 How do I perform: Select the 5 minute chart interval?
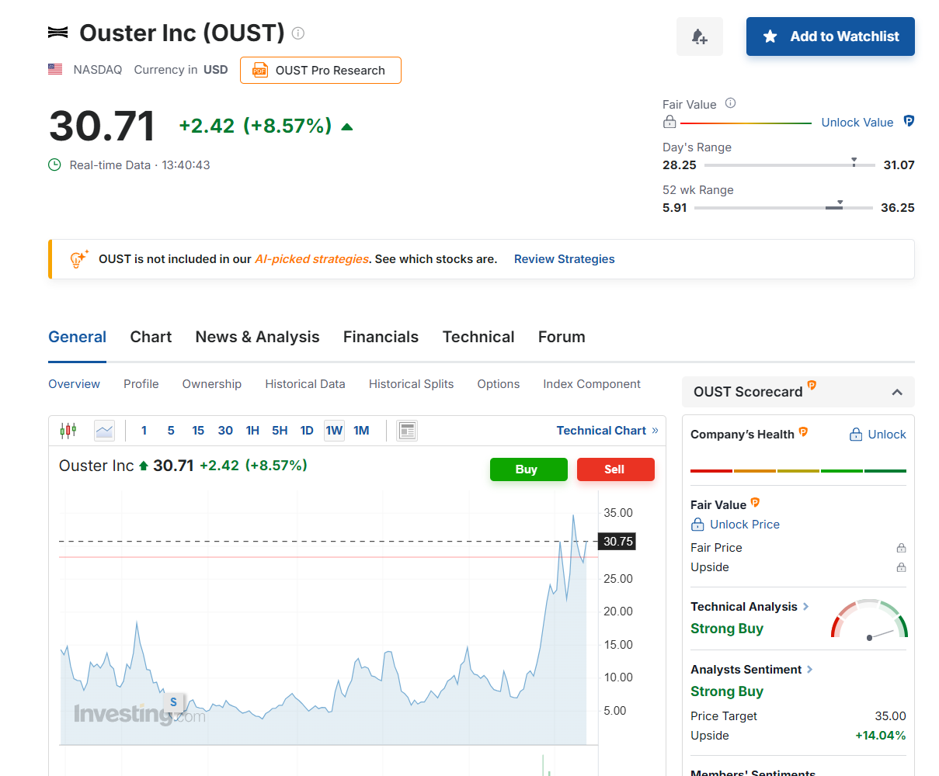(171, 431)
